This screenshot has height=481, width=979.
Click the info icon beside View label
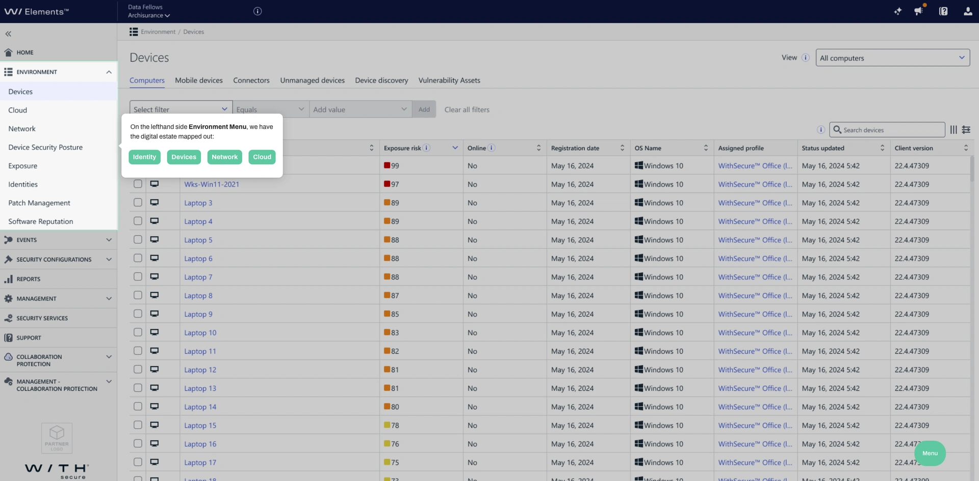(x=806, y=58)
